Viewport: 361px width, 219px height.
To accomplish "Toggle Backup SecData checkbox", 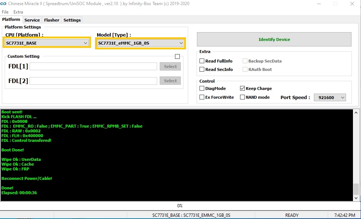I will point(245,61).
